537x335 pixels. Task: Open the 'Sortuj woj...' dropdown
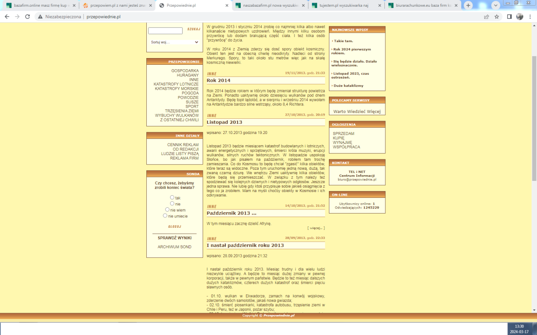(174, 42)
